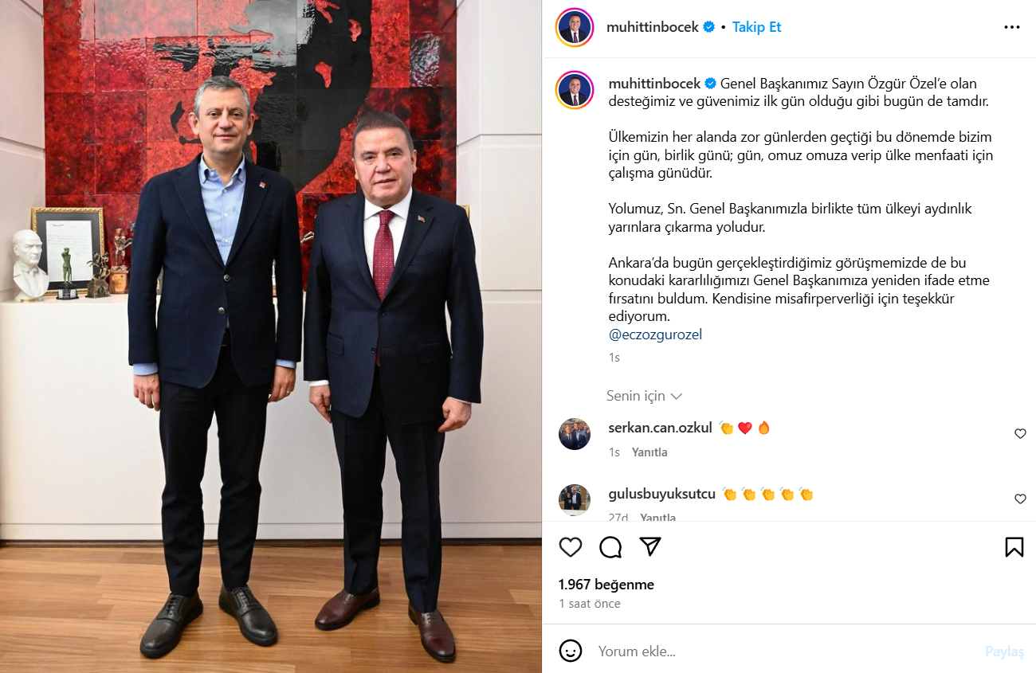Open the @eczozgurozel mention link
The image size is (1036, 673).
[x=655, y=335]
